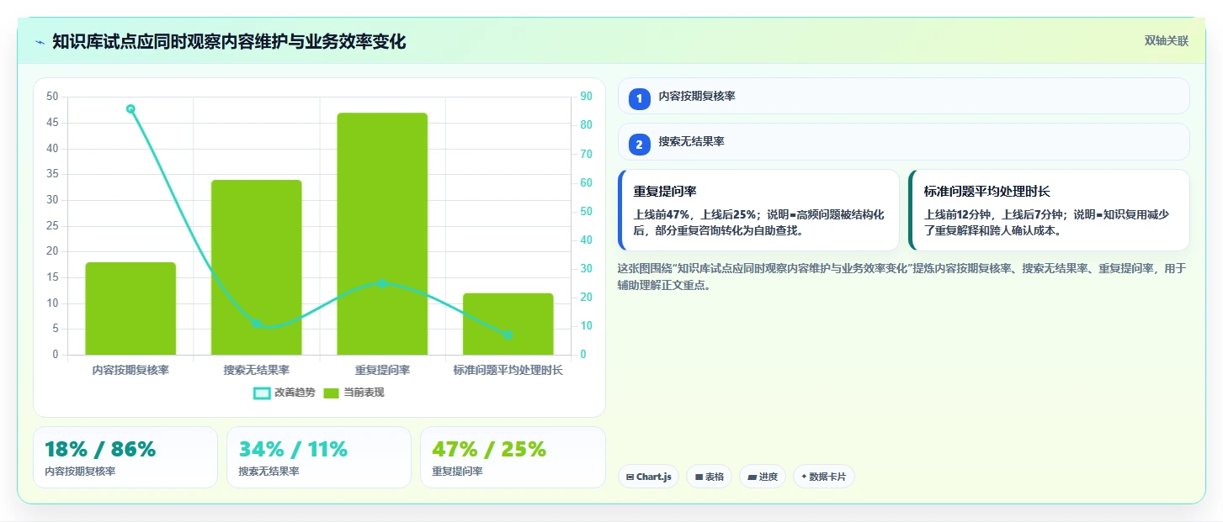This screenshot has width=1223, height=522.
Task: Click the title 知识库试点应同时观察内容维护与业务效率变化
Action: tap(229, 41)
